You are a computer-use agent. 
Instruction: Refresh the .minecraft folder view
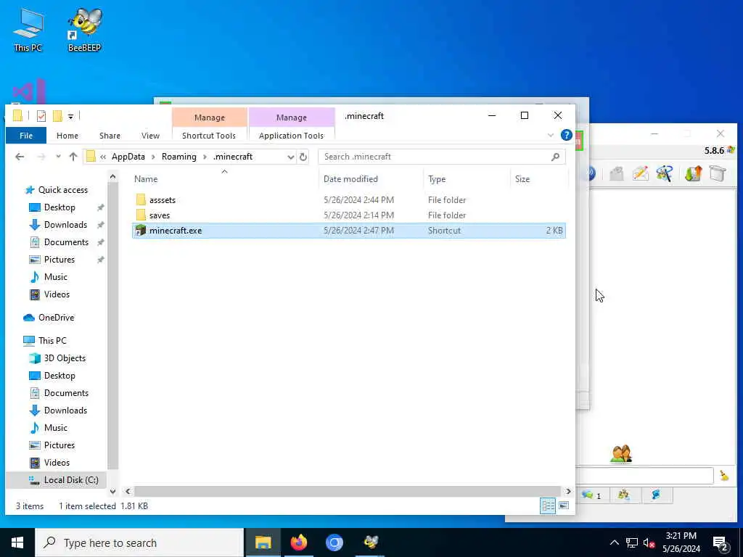point(303,157)
